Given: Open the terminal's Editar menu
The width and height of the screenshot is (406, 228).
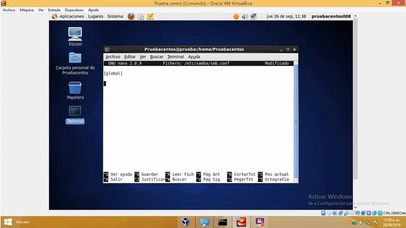Looking at the screenshot, I should click(129, 56).
